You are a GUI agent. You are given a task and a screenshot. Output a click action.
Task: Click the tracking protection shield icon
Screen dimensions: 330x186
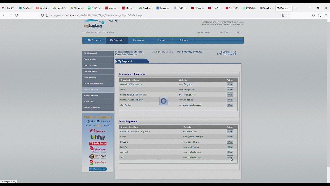coord(43,15)
